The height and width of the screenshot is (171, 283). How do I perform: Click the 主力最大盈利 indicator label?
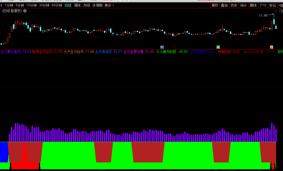point(11,52)
